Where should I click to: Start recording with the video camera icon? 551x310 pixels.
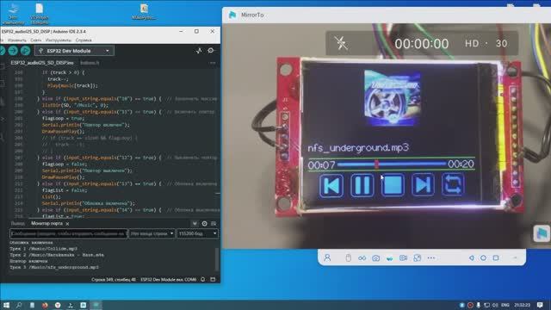coord(403,258)
